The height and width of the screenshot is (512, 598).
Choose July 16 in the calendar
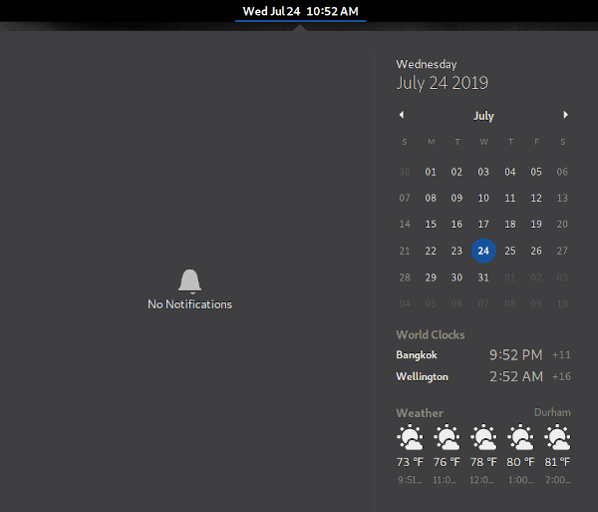coord(456,225)
